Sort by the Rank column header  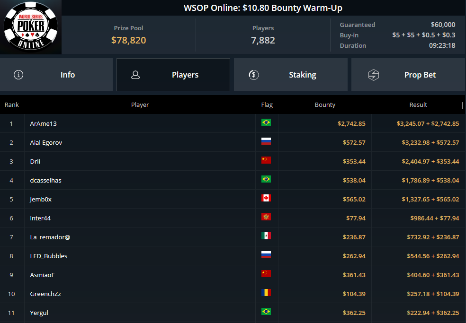coord(12,105)
